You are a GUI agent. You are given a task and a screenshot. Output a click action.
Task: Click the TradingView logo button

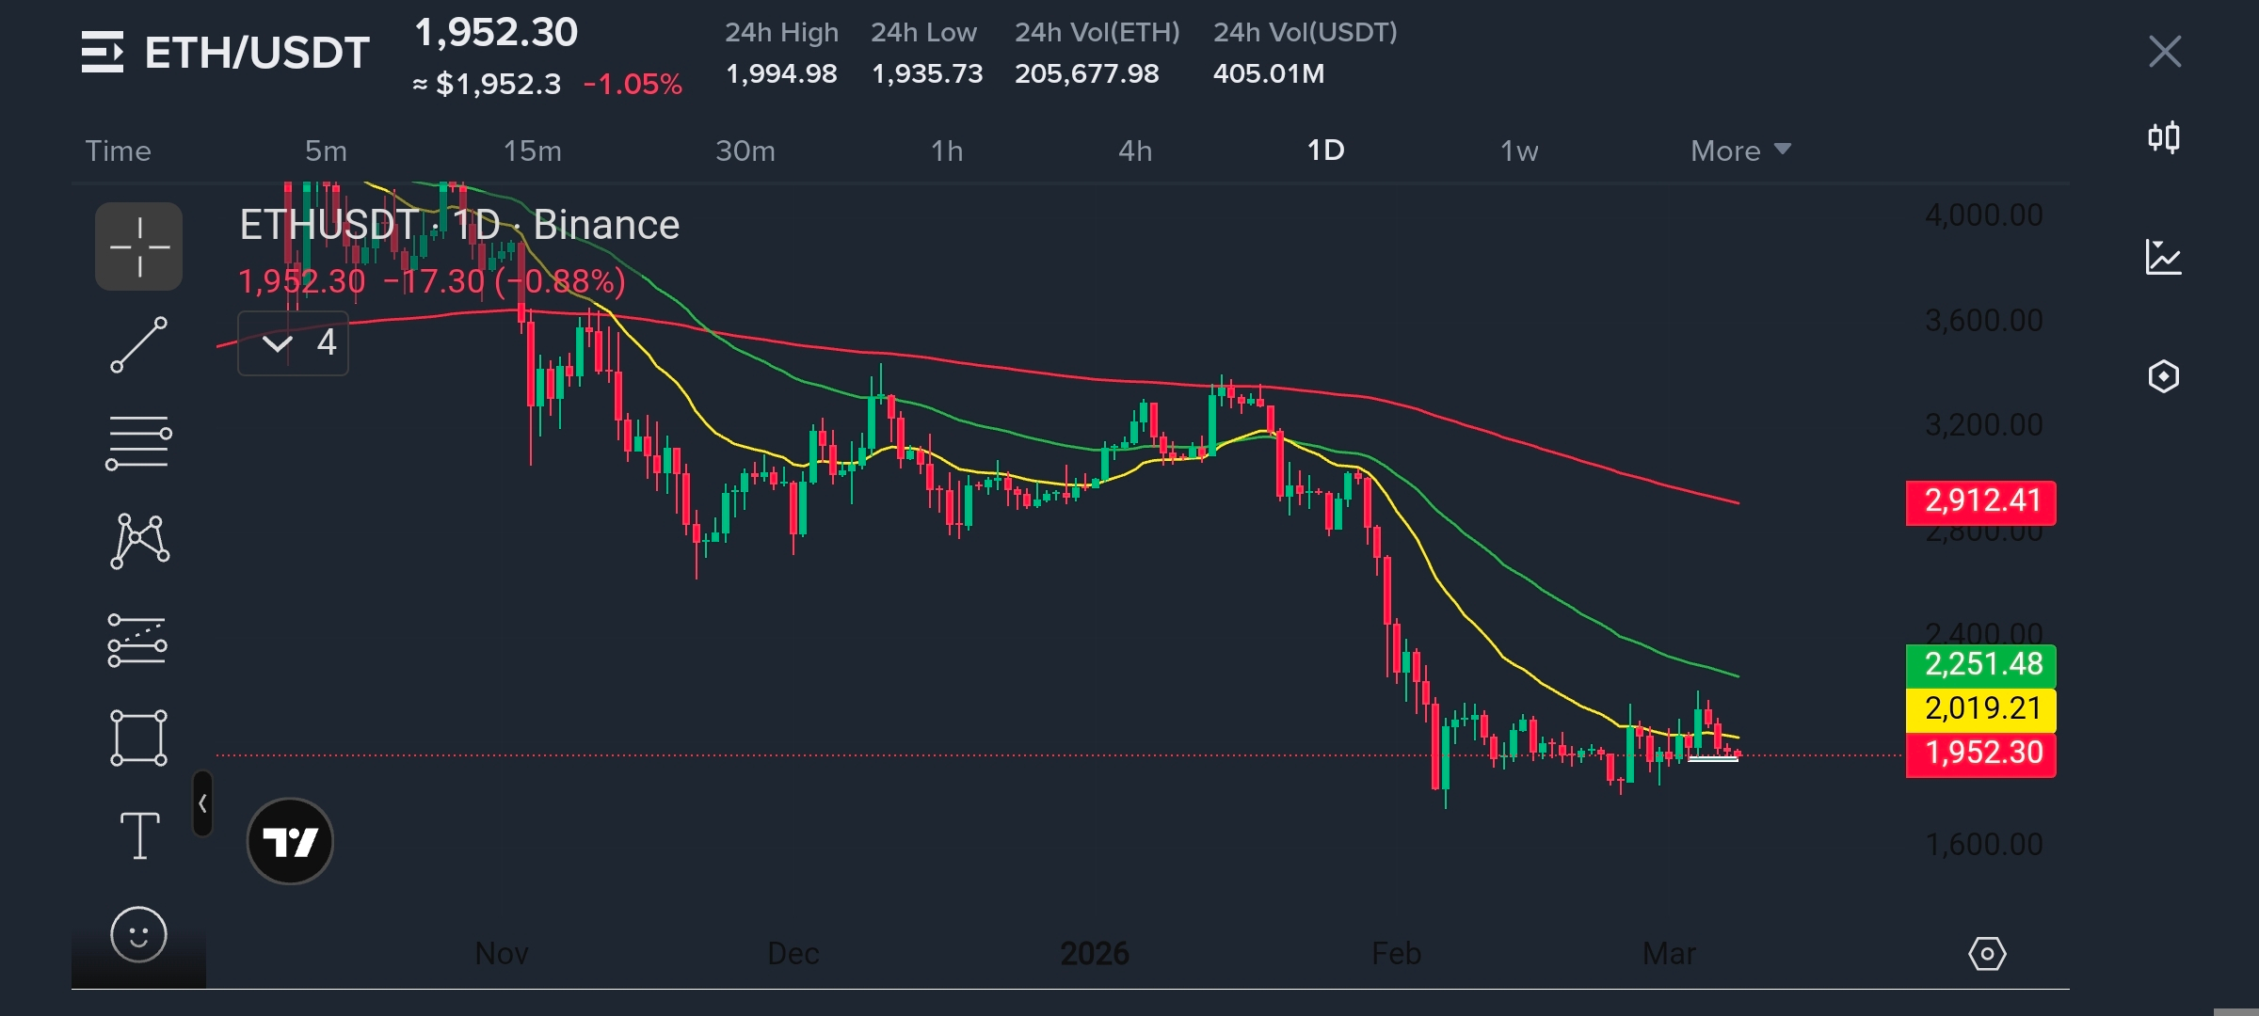[x=290, y=841]
